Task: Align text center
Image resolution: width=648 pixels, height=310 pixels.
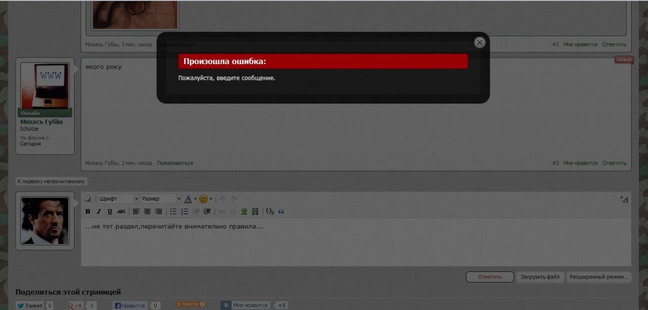Action: (147, 212)
